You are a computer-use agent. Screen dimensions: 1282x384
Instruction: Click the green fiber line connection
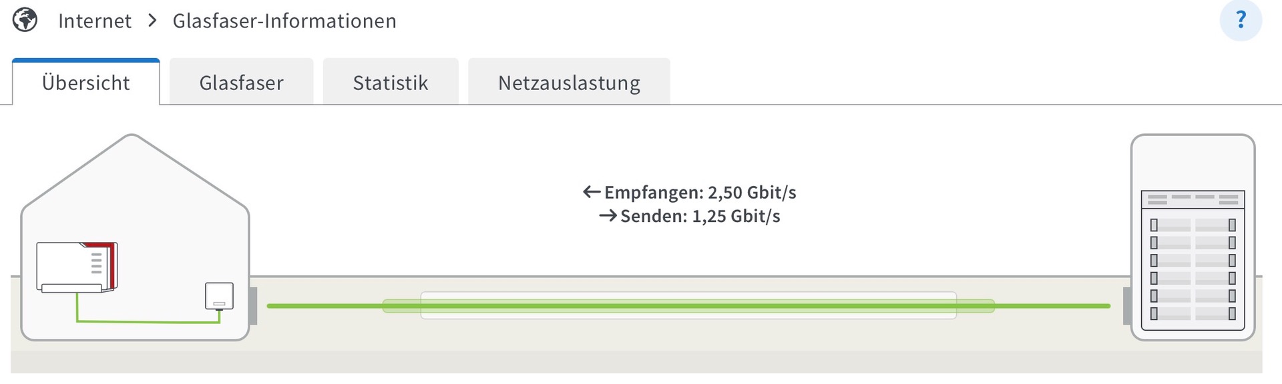[688, 306]
